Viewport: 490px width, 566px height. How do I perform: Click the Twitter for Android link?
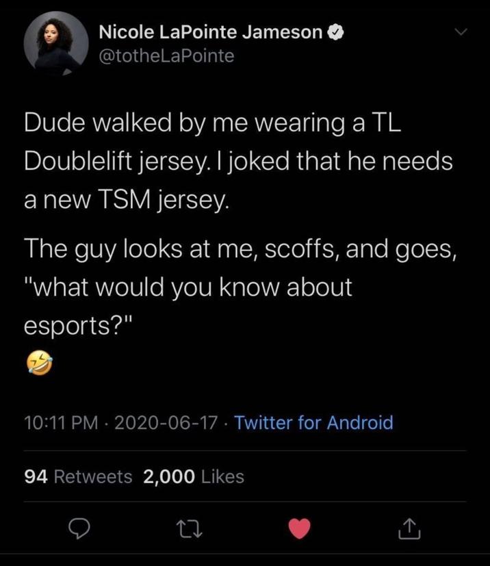(313, 422)
